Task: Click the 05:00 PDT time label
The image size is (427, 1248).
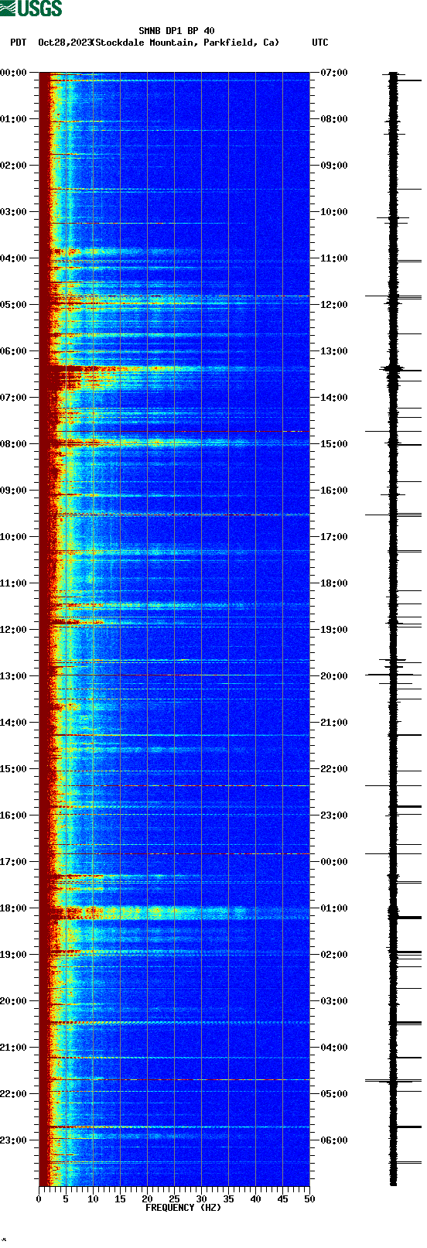Action: (13, 305)
